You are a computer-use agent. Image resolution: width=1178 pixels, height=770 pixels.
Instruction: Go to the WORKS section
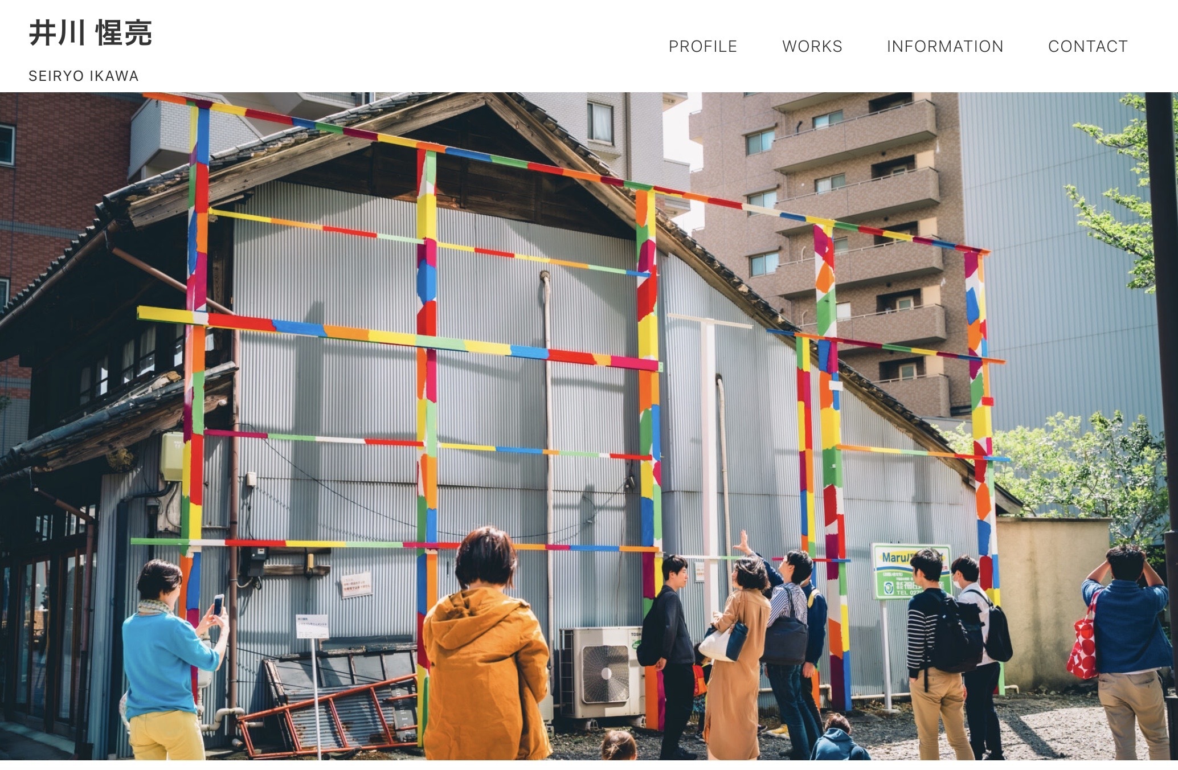click(812, 46)
